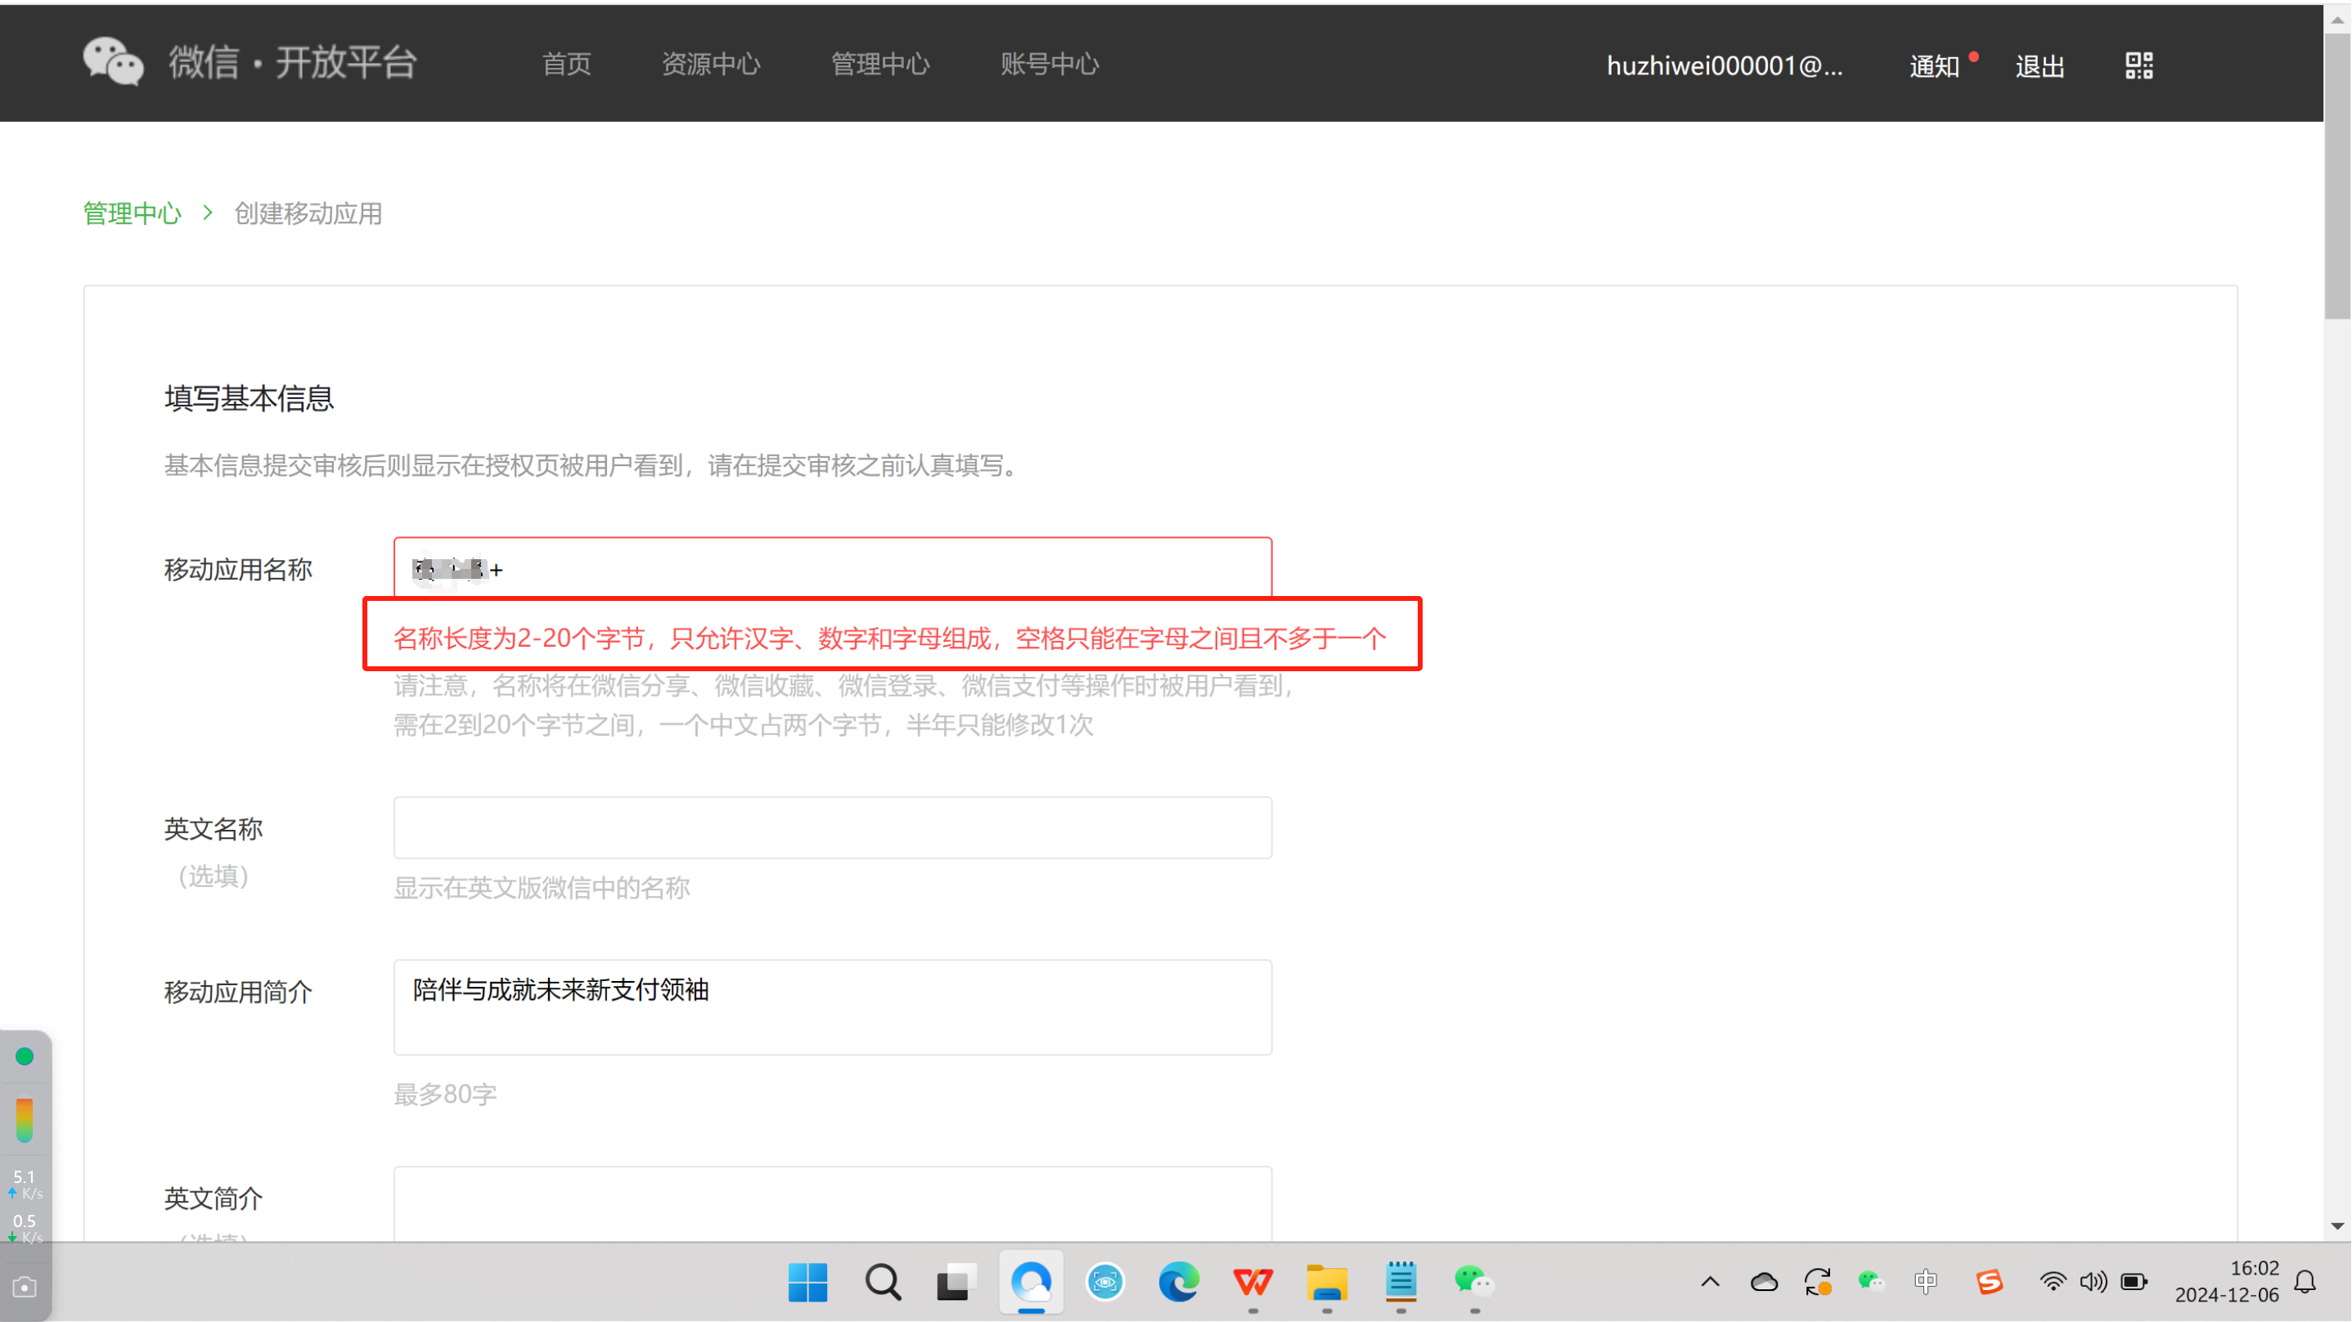Screen dimensions: 2352x1322
Task: Expand the hidden system tray icons chevron
Action: (x=1710, y=1282)
